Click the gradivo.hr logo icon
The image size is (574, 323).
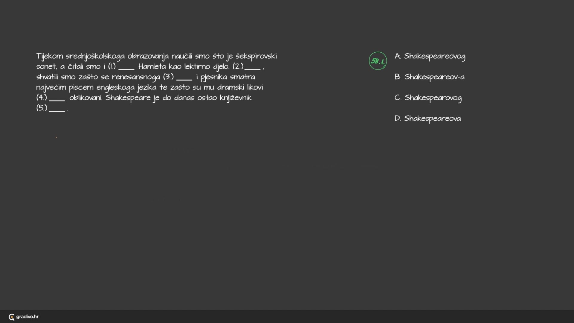click(x=12, y=317)
